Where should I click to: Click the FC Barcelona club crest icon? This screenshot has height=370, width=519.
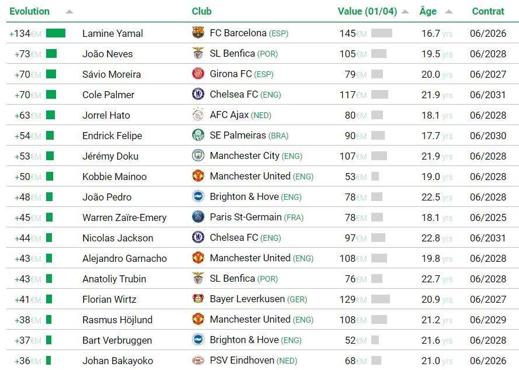point(198,33)
